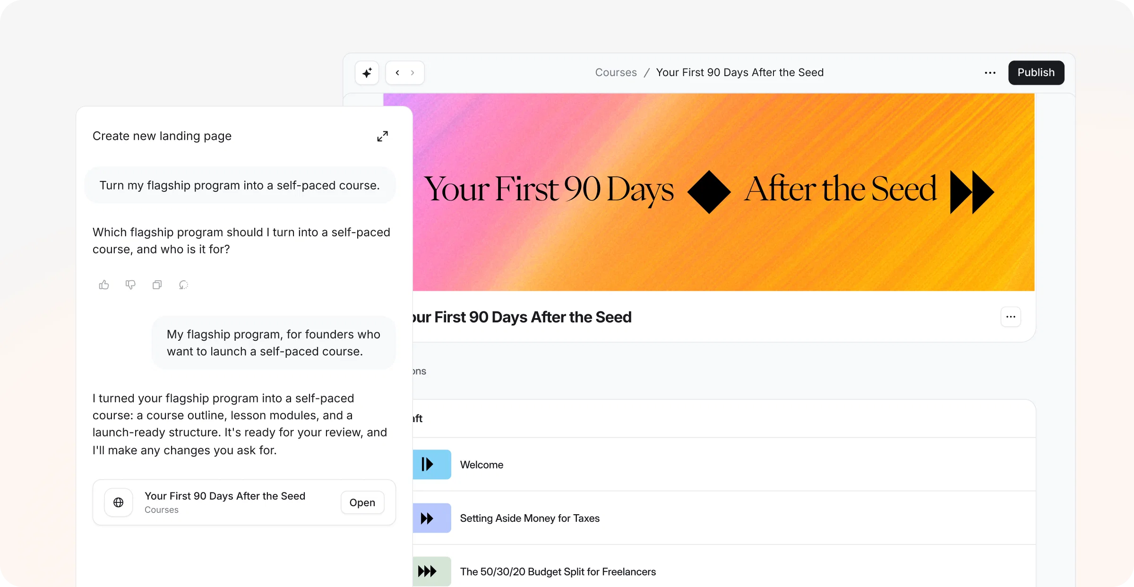This screenshot has height=587, width=1134.
Task: Open the Courses breadcrumb link
Action: 616,72
